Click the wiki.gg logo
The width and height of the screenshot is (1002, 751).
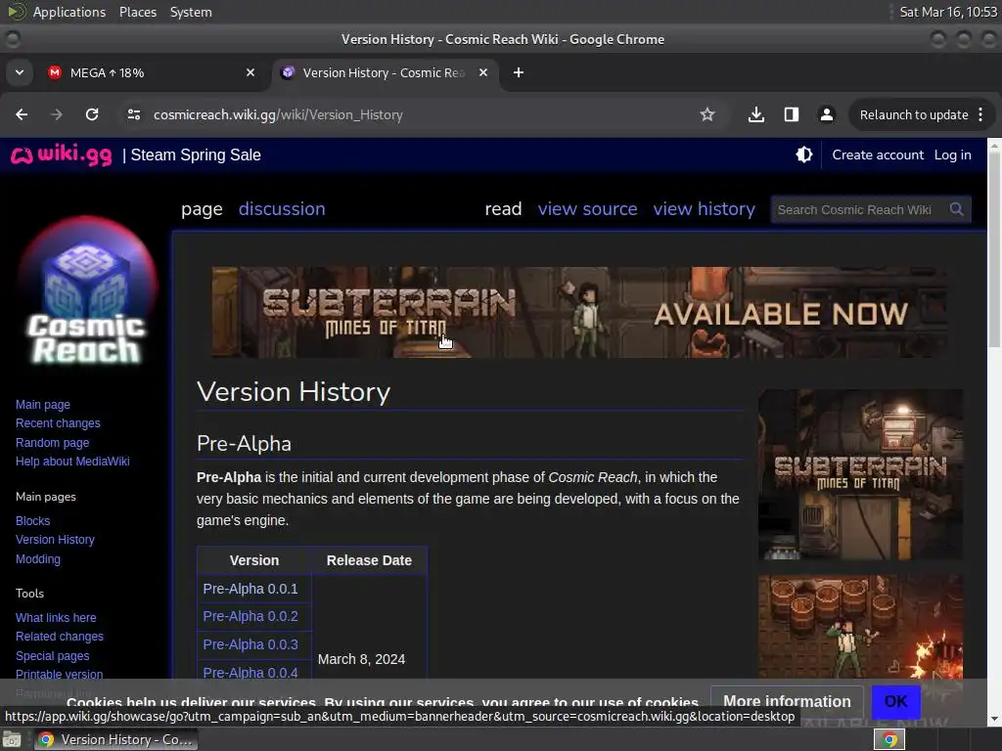62,155
